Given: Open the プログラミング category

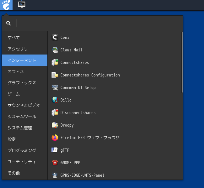Looking at the screenshot, I should pos(24,150).
